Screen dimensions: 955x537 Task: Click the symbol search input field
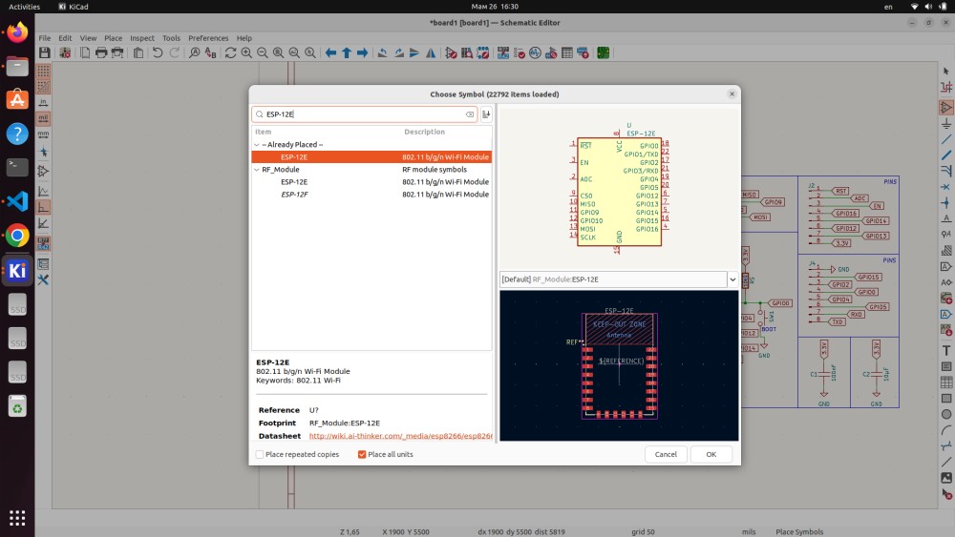coord(364,114)
